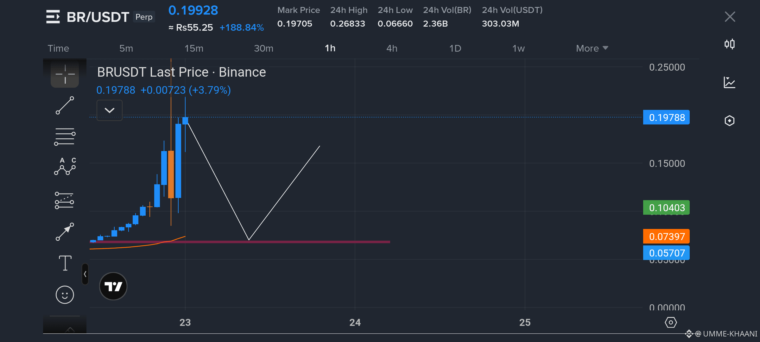Click the date 24 on time axis

click(355, 322)
